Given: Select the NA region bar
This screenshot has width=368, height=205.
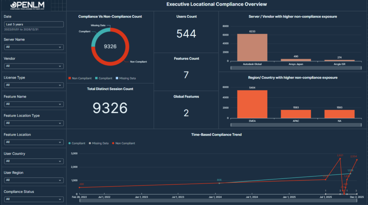Looking at the screenshot, I should click(x=339, y=114).
